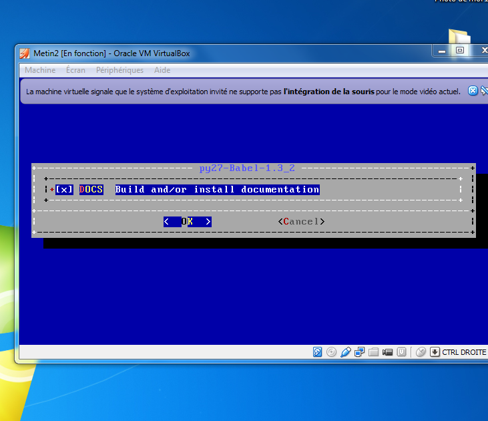Click the hard disk activity status icon

point(317,352)
